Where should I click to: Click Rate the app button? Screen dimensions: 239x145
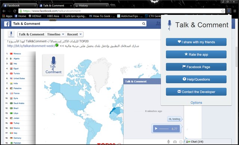pyautogui.click(x=196, y=54)
